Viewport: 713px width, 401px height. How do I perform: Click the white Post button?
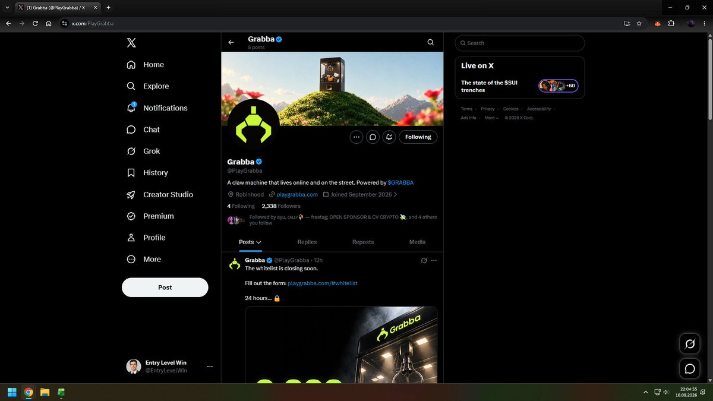(165, 287)
